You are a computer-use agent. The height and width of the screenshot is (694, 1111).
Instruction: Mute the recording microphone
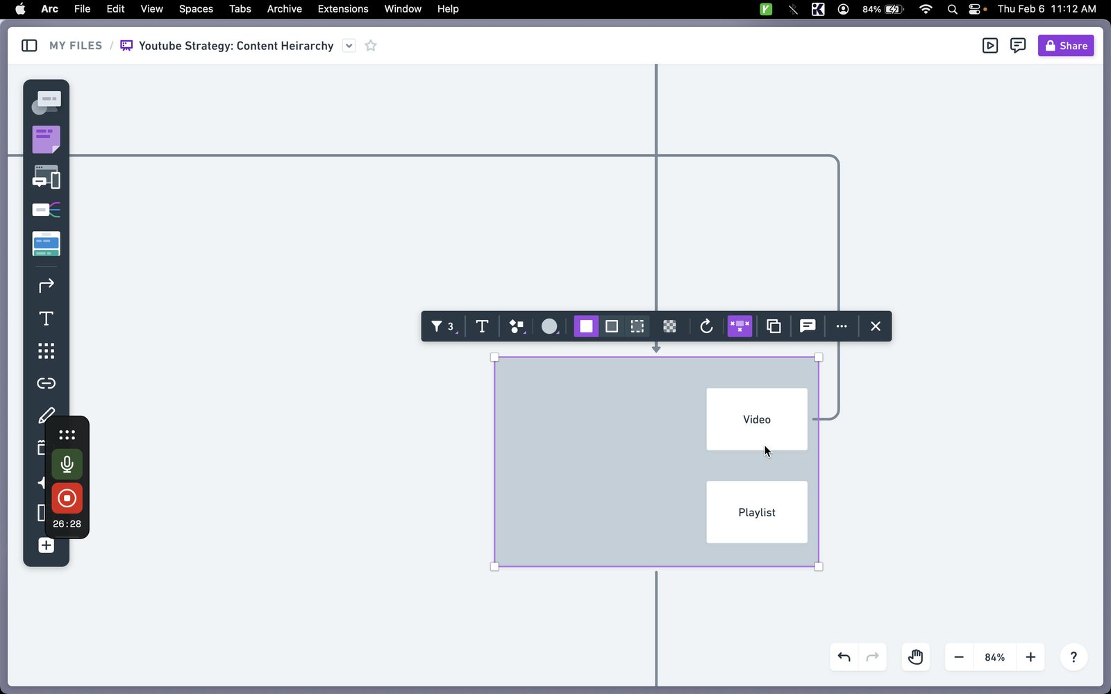click(67, 464)
